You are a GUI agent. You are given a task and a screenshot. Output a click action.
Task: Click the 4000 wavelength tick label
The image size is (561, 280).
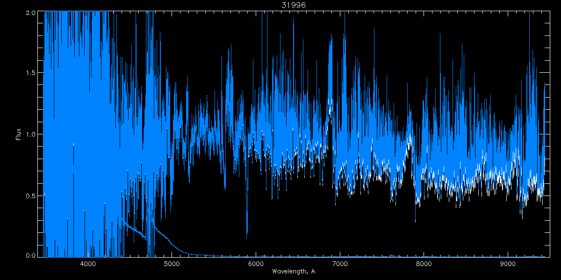pyautogui.click(x=87, y=264)
